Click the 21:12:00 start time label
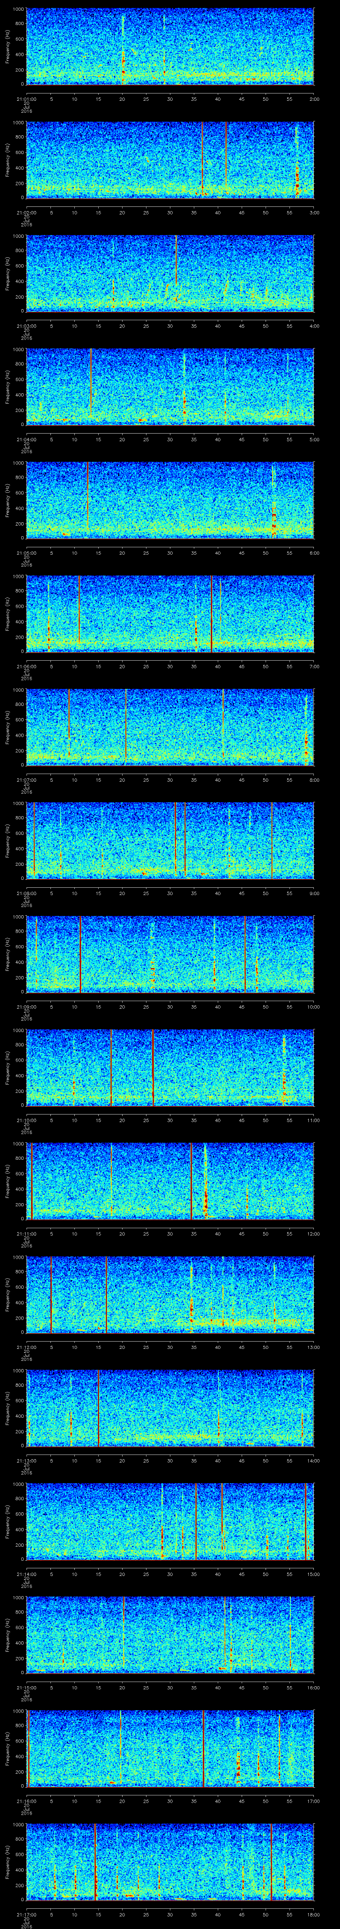Image resolution: width=340 pixels, height=1929 pixels. coord(26,1347)
